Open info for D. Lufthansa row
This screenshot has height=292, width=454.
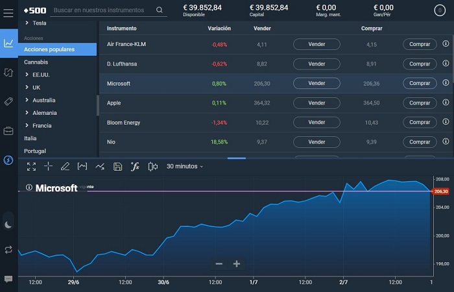[446, 63]
